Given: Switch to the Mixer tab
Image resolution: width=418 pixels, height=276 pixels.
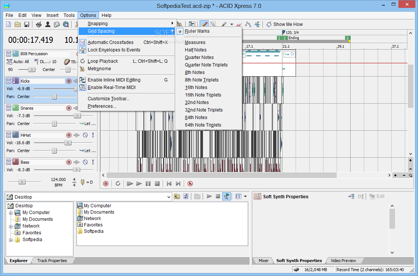Looking at the screenshot, I should click(x=263, y=261).
